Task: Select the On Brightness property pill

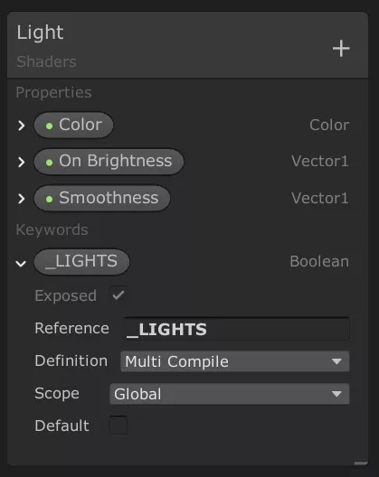Action: pyautogui.click(x=109, y=162)
